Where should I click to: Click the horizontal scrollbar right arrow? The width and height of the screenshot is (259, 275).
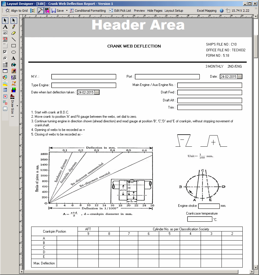tap(252, 272)
